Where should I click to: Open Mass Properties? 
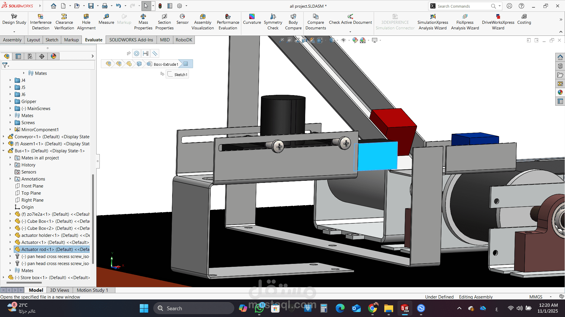143,22
